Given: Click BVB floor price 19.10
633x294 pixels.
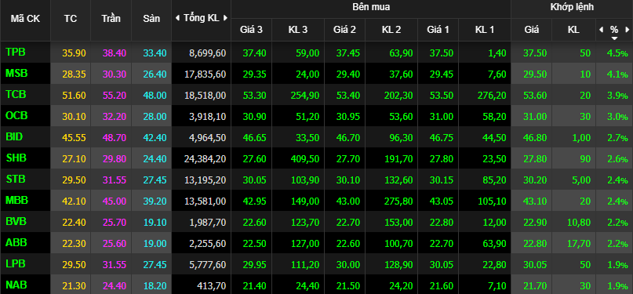Looking at the screenshot, I should pos(155,222).
